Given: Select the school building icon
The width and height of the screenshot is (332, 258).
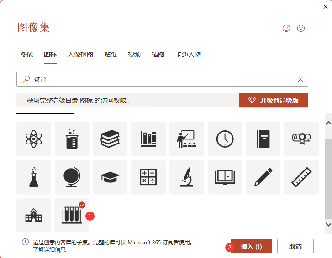Looking at the screenshot, I should tap(34, 215).
